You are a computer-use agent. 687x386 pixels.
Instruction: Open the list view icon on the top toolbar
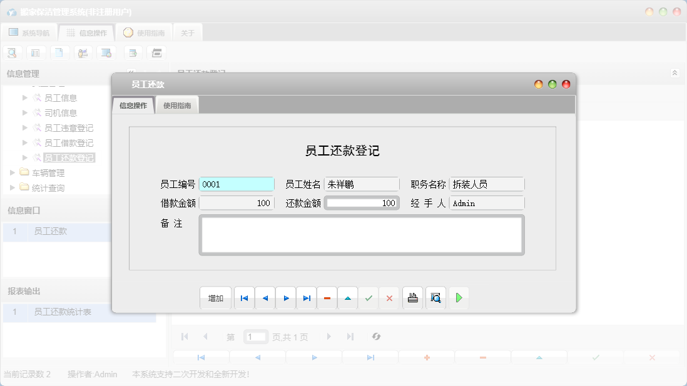click(x=36, y=52)
